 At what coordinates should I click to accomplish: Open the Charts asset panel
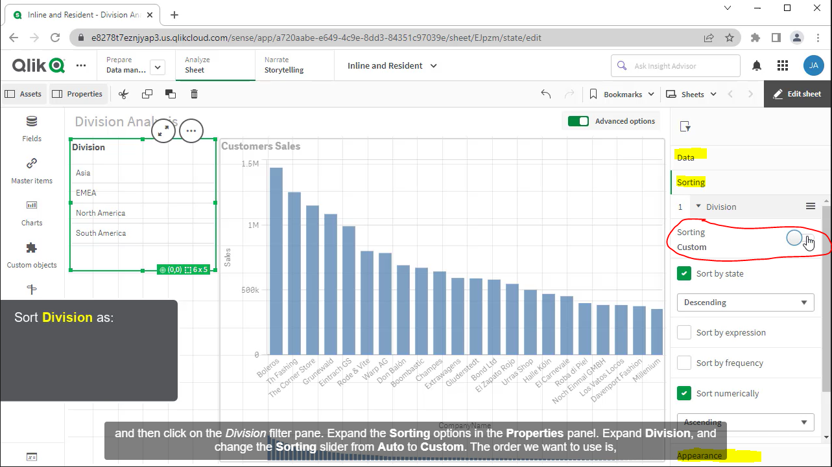32,212
